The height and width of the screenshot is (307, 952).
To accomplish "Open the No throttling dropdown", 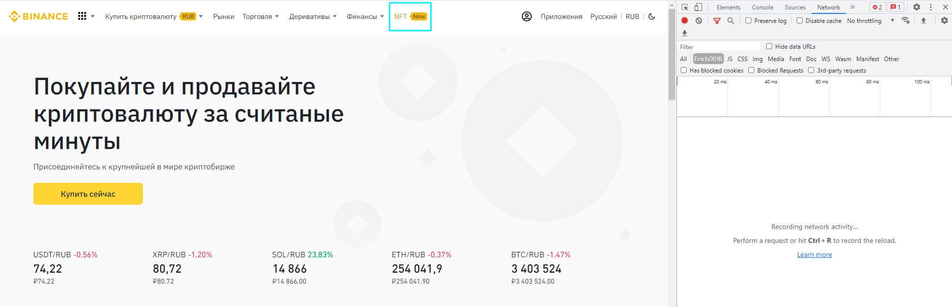I will (870, 20).
